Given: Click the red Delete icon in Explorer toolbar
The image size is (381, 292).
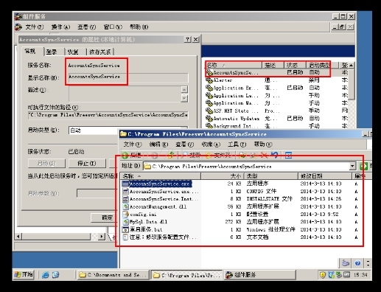Looking at the screenshot, I should tap(265, 155).
